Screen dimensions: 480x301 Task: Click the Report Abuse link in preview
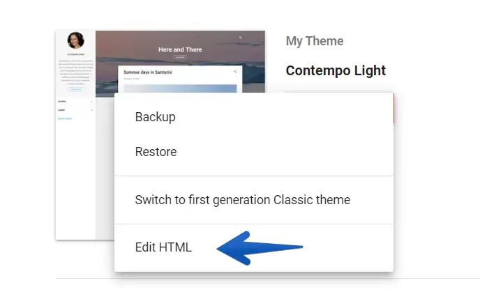coord(64,118)
